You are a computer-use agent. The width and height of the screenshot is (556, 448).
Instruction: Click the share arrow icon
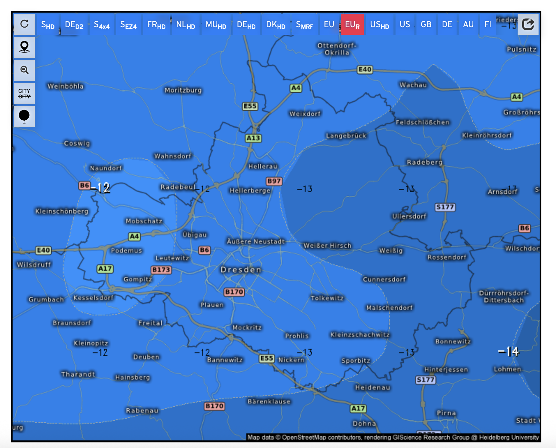coord(528,24)
